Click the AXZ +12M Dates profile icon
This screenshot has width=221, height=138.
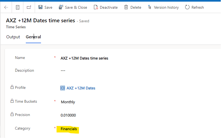point(62,88)
